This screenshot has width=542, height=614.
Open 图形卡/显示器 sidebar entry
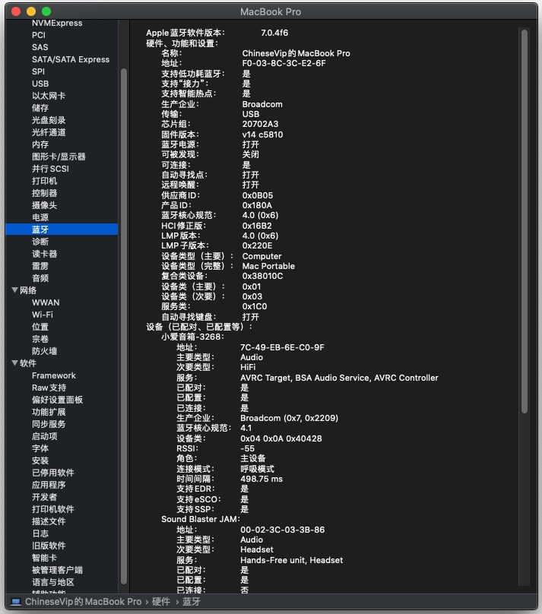(x=59, y=157)
